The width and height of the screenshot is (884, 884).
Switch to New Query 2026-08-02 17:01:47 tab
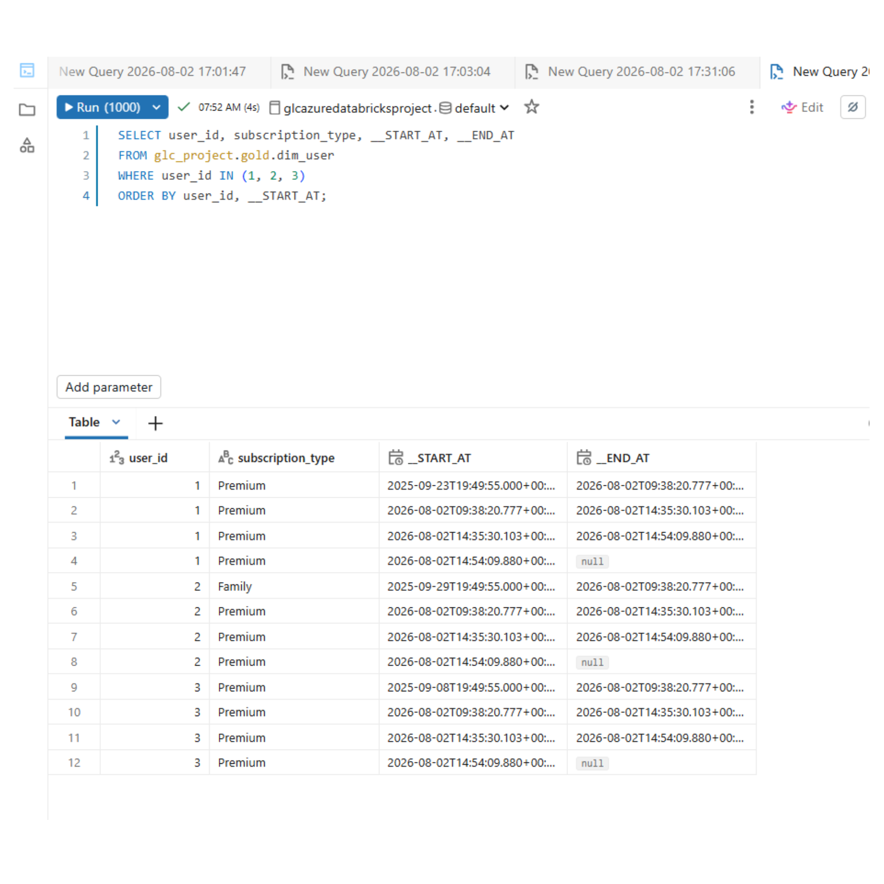(152, 71)
